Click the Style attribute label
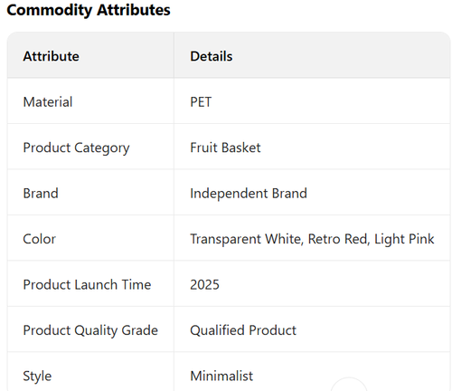 37,377
